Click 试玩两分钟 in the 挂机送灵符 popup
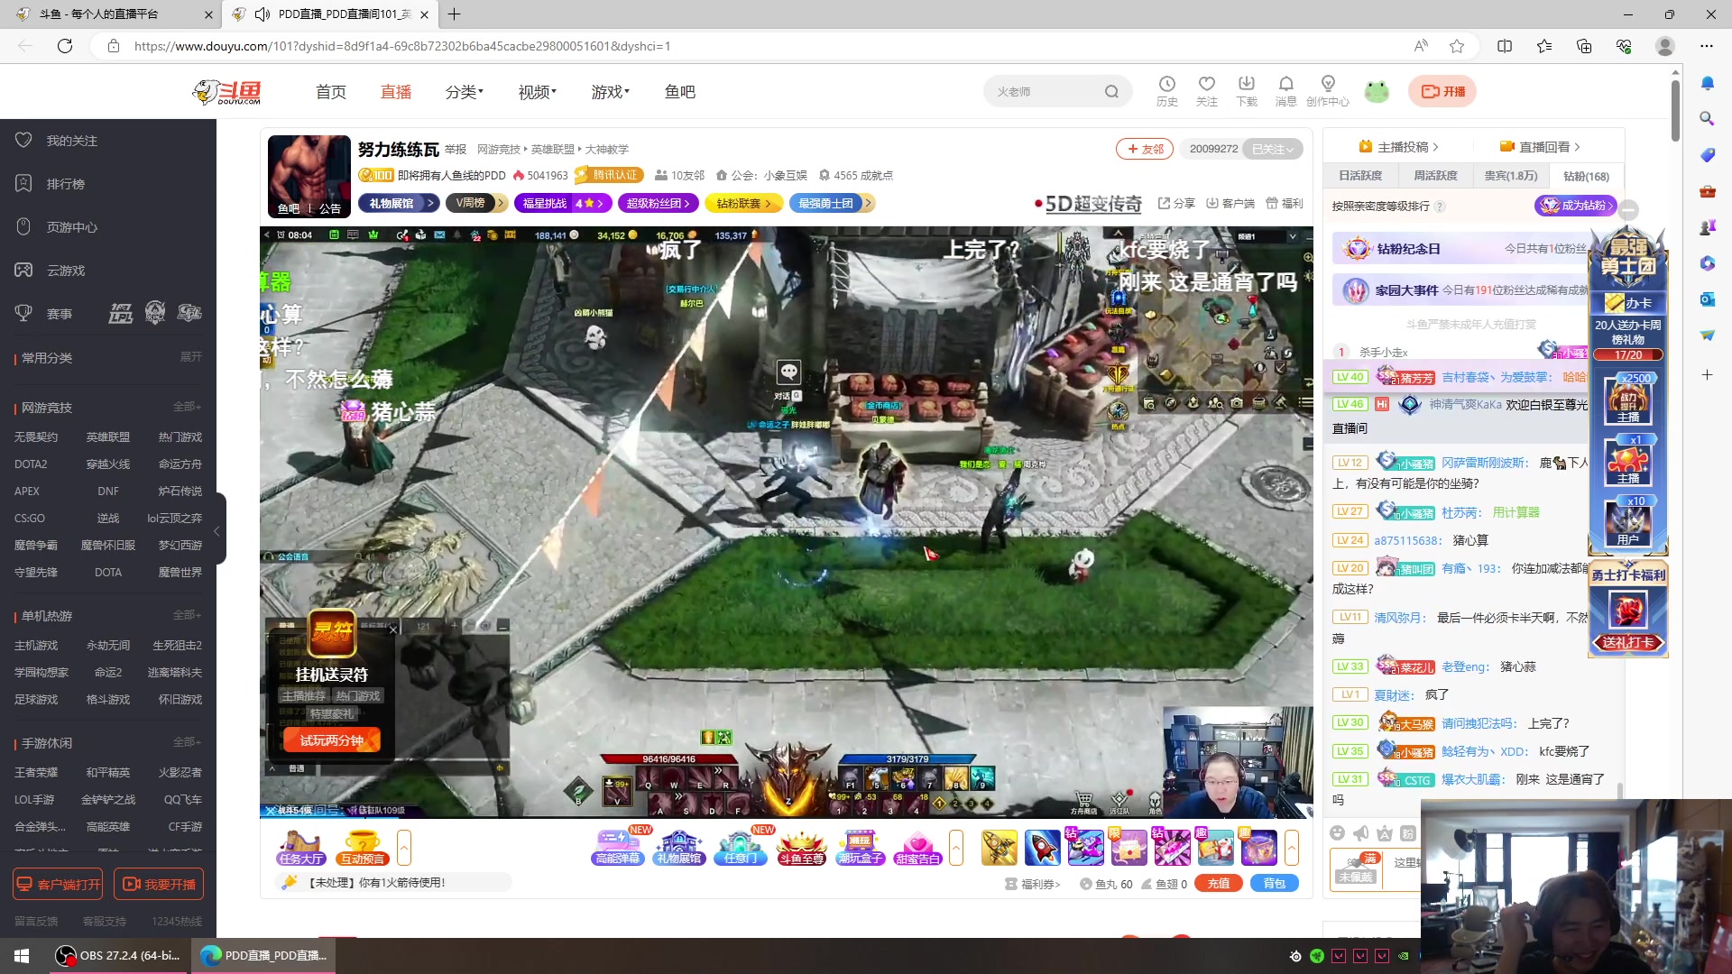The width and height of the screenshot is (1732, 974). [331, 739]
